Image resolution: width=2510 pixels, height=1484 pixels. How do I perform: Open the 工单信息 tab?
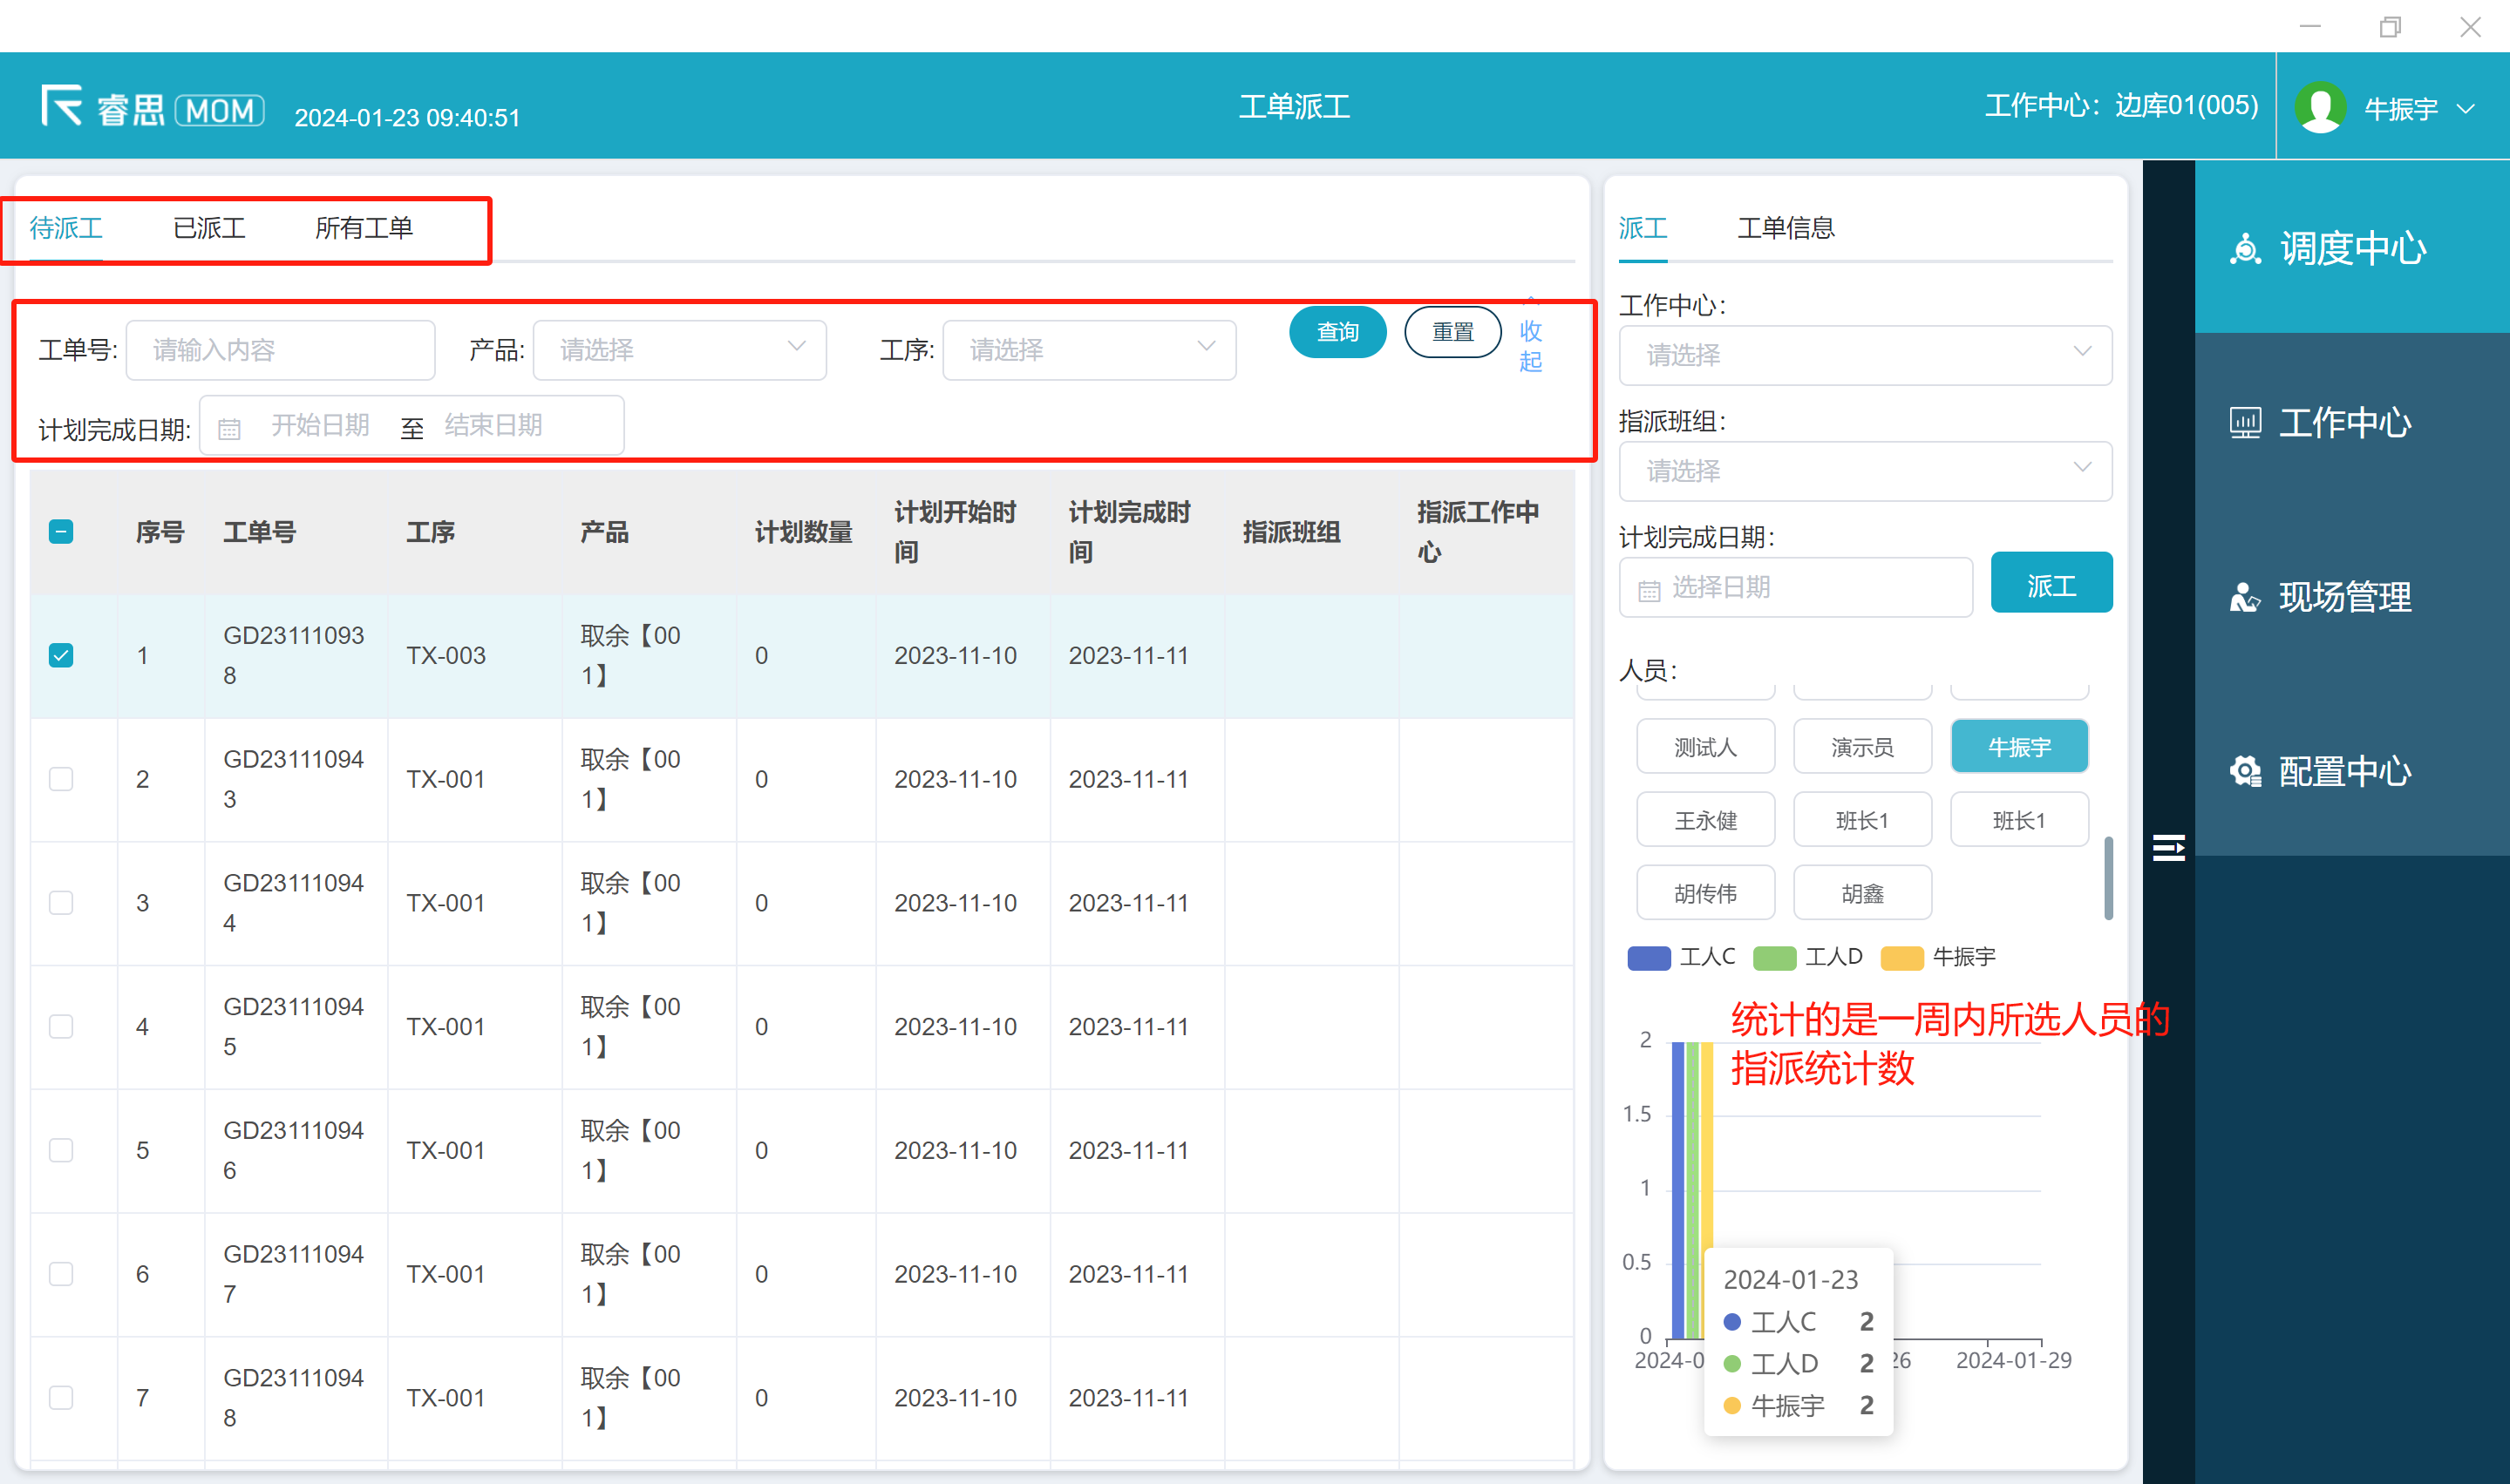click(1785, 228)
